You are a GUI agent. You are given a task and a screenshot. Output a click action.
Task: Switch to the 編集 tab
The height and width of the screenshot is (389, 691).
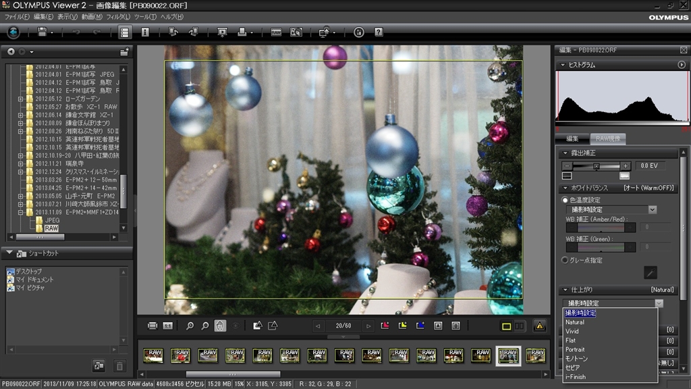click(572, 138)
